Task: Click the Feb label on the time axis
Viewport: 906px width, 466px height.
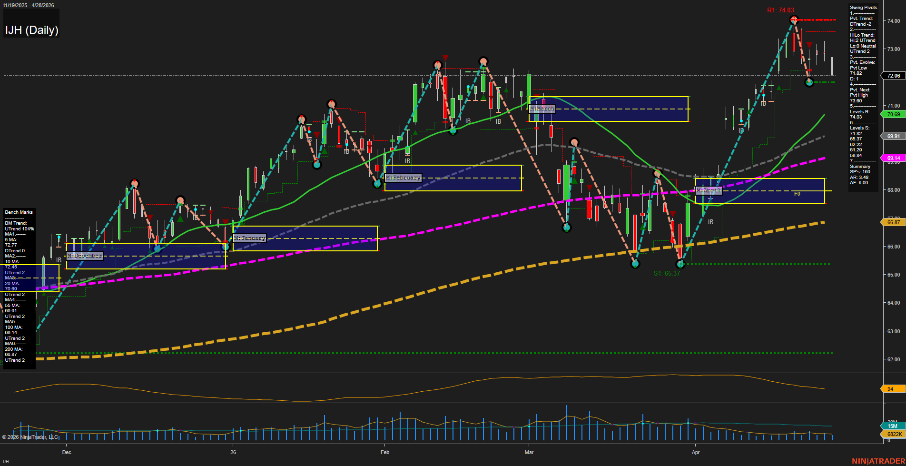Action: (x=385, y=452)
